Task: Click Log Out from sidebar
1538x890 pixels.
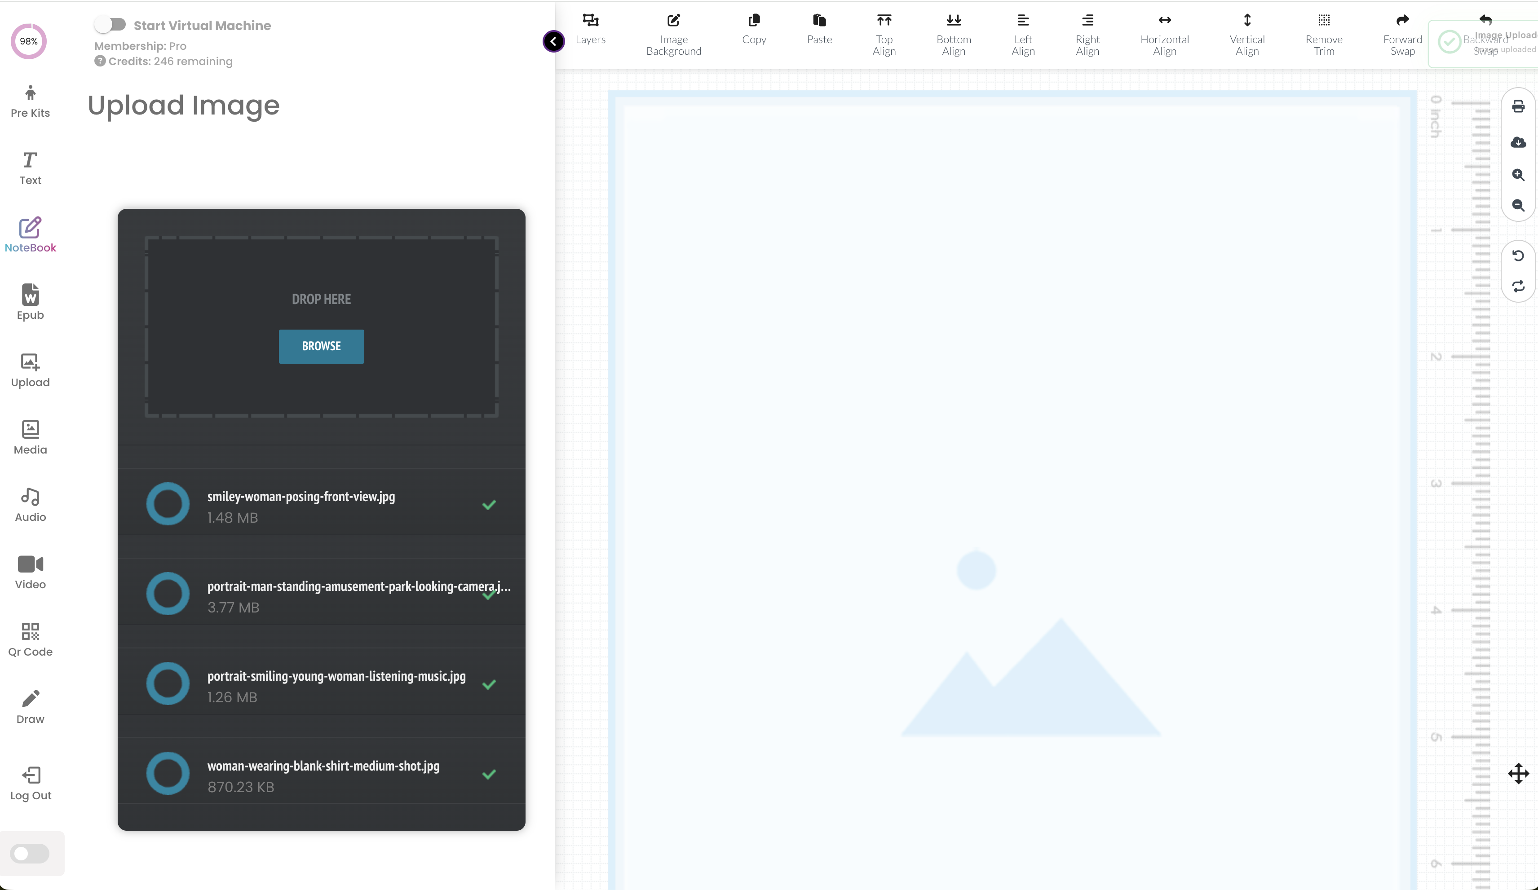Action: point(30,784)
